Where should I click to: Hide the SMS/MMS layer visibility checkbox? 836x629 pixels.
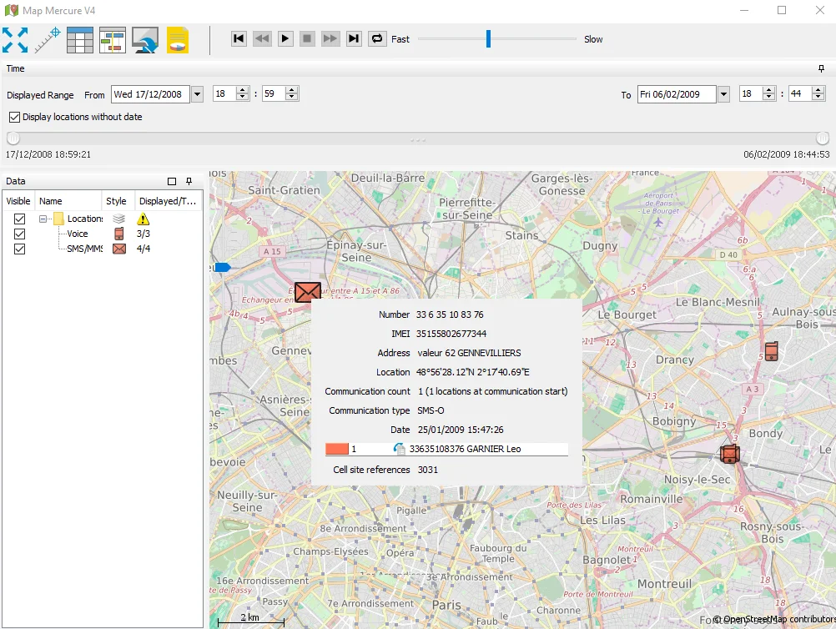click(19, 249)
